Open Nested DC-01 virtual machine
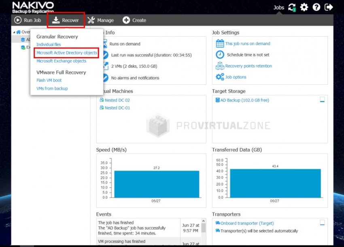Viewport: 344px width, 247px height. (117, 108)
